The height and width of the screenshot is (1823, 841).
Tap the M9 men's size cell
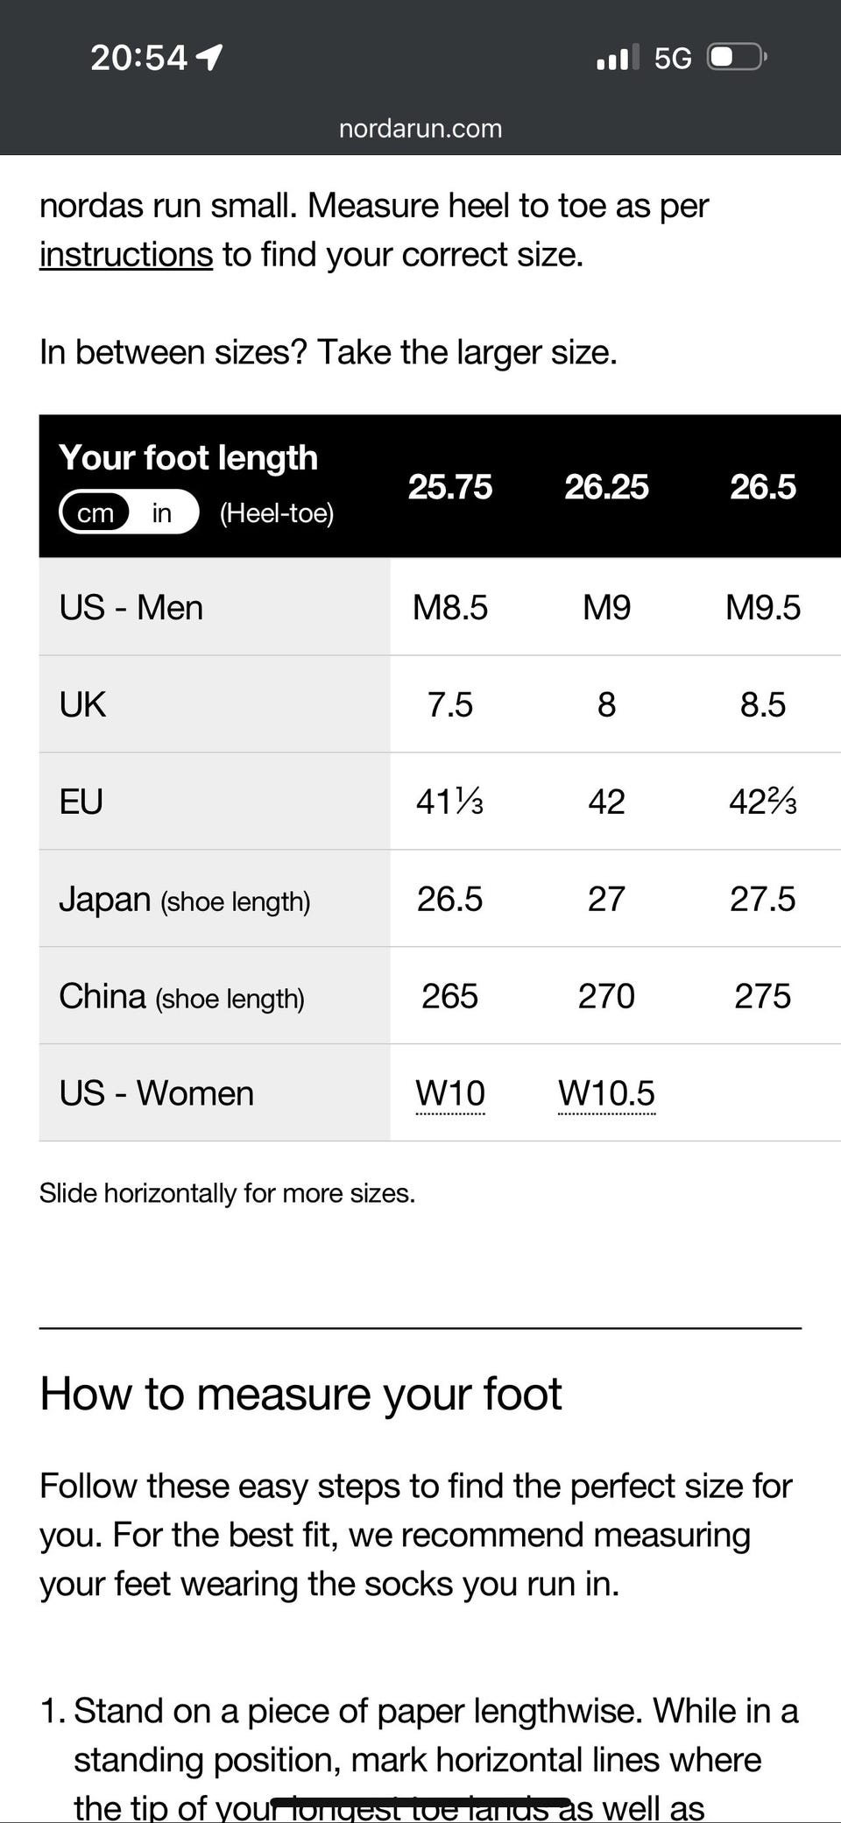pyautogui.click(x=606, y=607)
